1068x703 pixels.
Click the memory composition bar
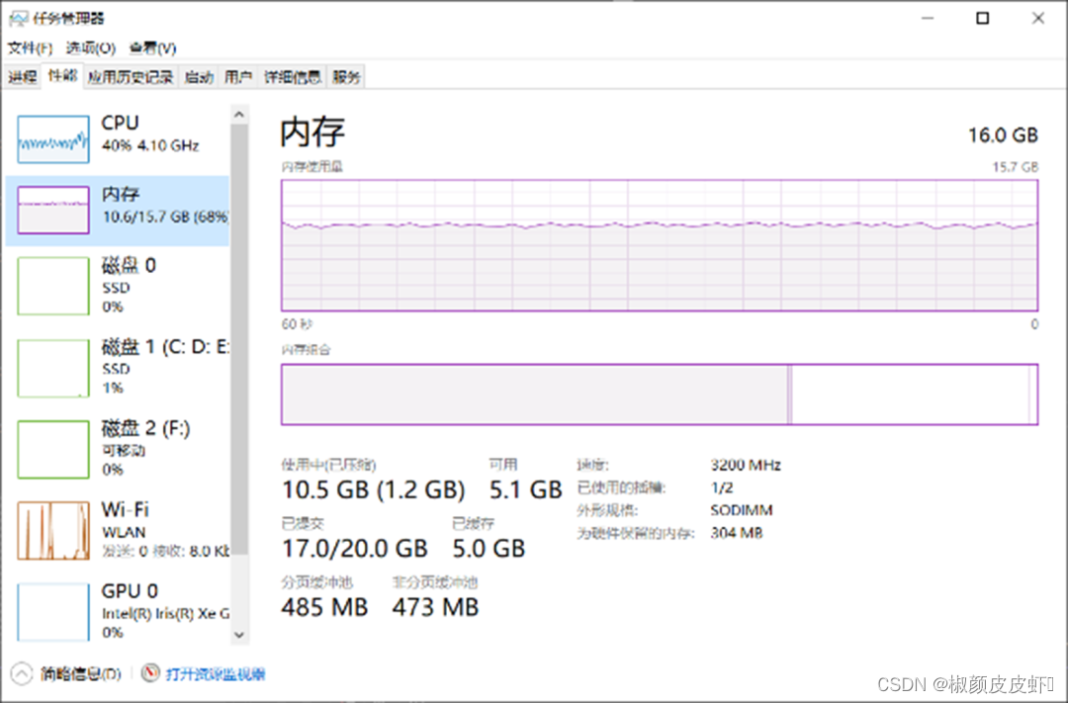[x=660, y=395]
